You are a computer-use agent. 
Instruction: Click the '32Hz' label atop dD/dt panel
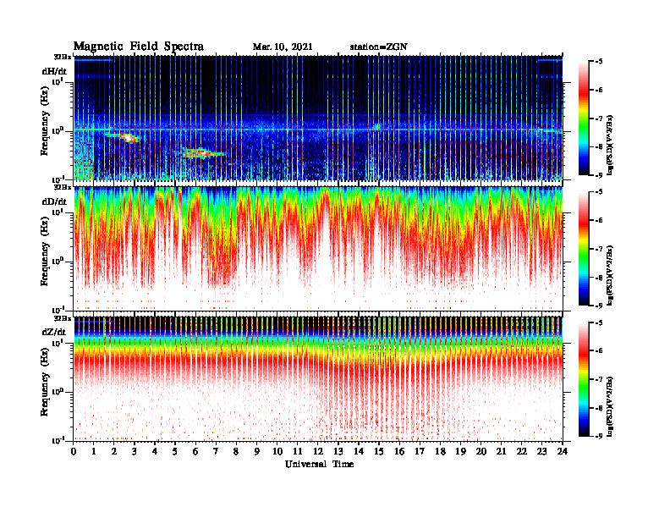[63, 187]
